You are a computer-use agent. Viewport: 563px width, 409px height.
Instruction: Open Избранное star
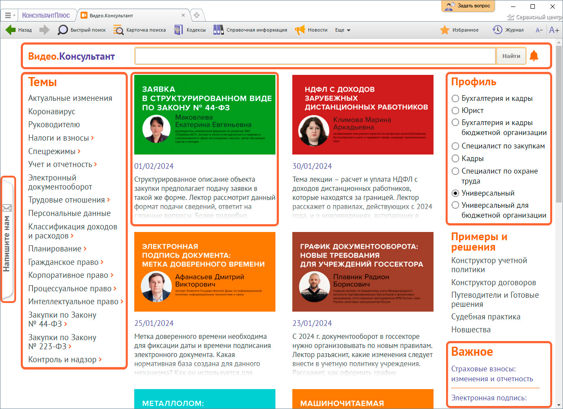pos(459,30)
